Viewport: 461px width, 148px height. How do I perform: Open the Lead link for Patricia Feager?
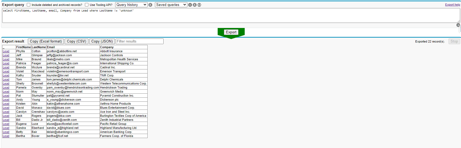pos(6,64)
